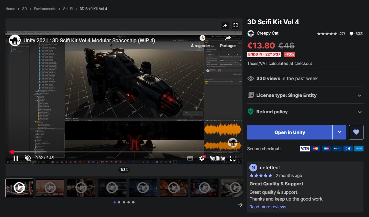
Task: Select the seventh video thumbnail
Action: coord(204,188)
